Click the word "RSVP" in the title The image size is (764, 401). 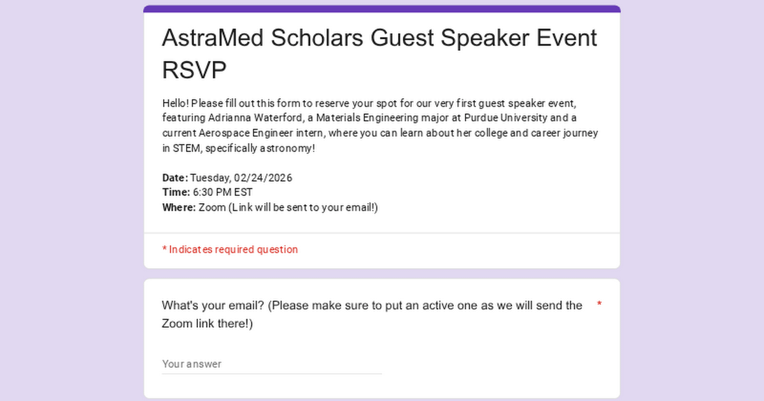click(194, 71)
